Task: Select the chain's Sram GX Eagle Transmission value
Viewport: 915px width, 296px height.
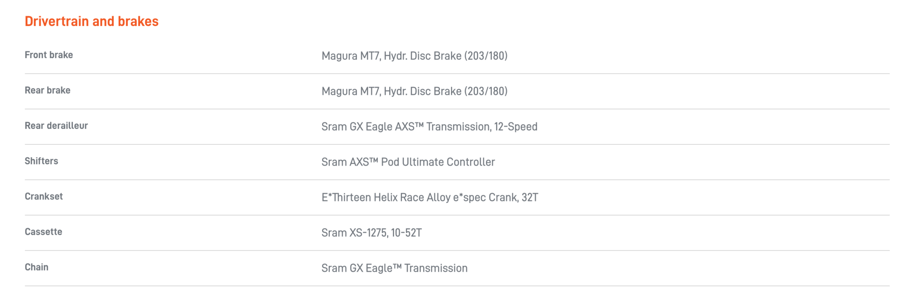Action: (394, 268)
